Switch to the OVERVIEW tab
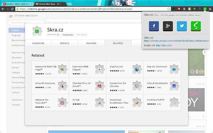This screenshot has height=133, width=213. [x=38, y=43]
